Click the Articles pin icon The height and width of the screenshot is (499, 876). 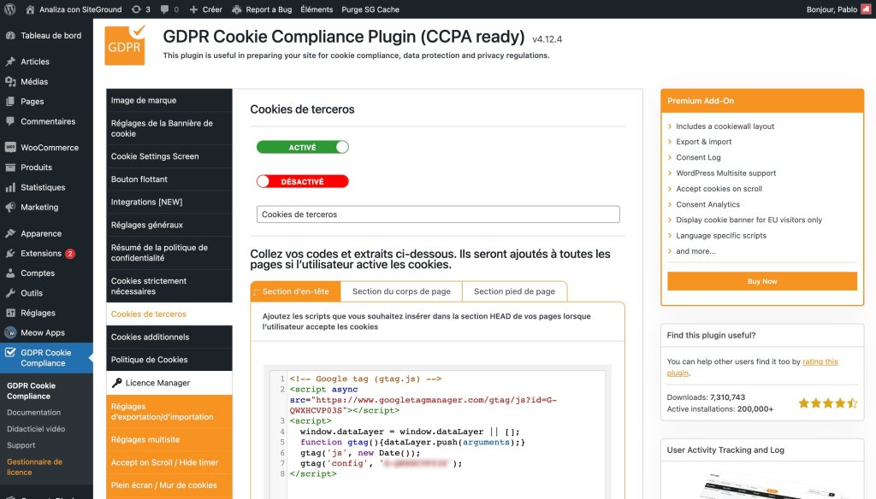[x=10, y=62]
